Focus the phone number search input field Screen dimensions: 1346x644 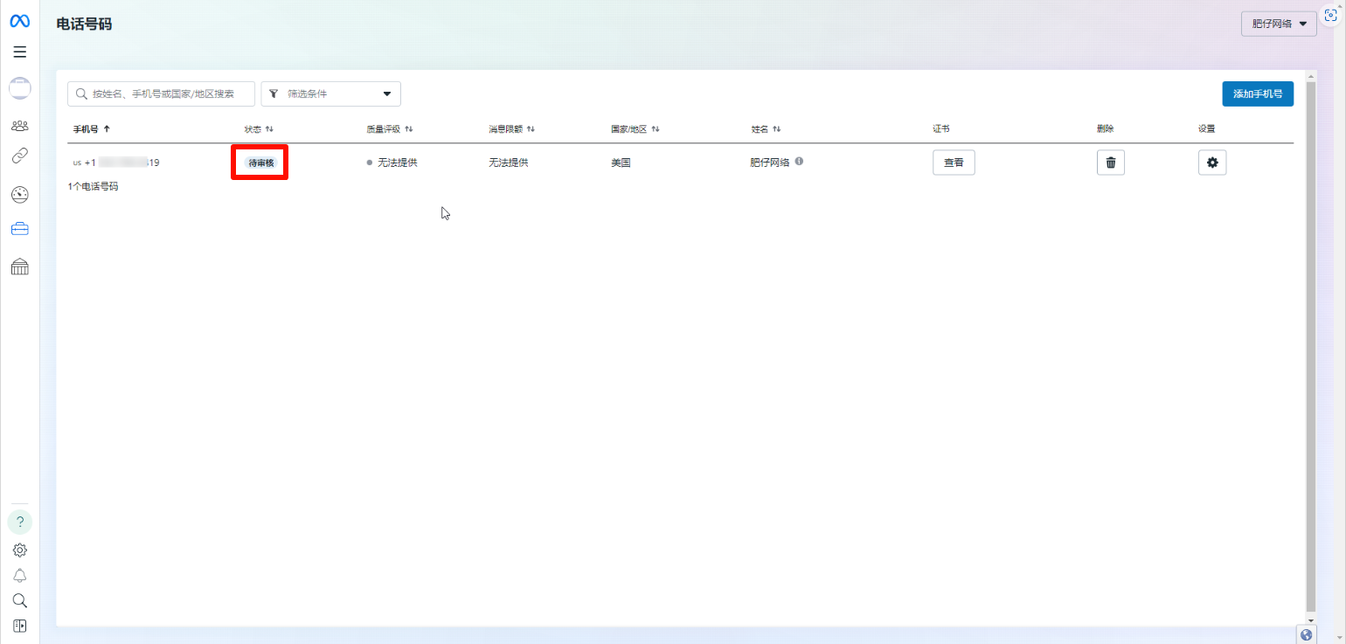163,93
